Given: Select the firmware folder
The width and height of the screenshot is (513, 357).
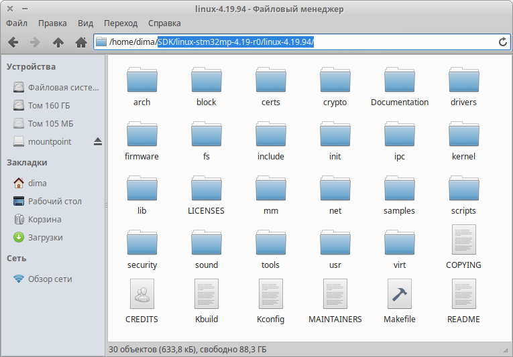Looking at the screenshot, I should pos(141,141).
